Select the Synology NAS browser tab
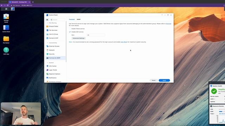225x126 pixels. click(x=19, y=2)
